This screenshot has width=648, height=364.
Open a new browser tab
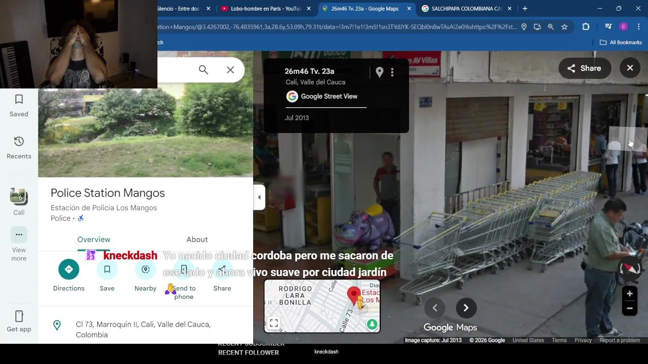tap(525, 9)
